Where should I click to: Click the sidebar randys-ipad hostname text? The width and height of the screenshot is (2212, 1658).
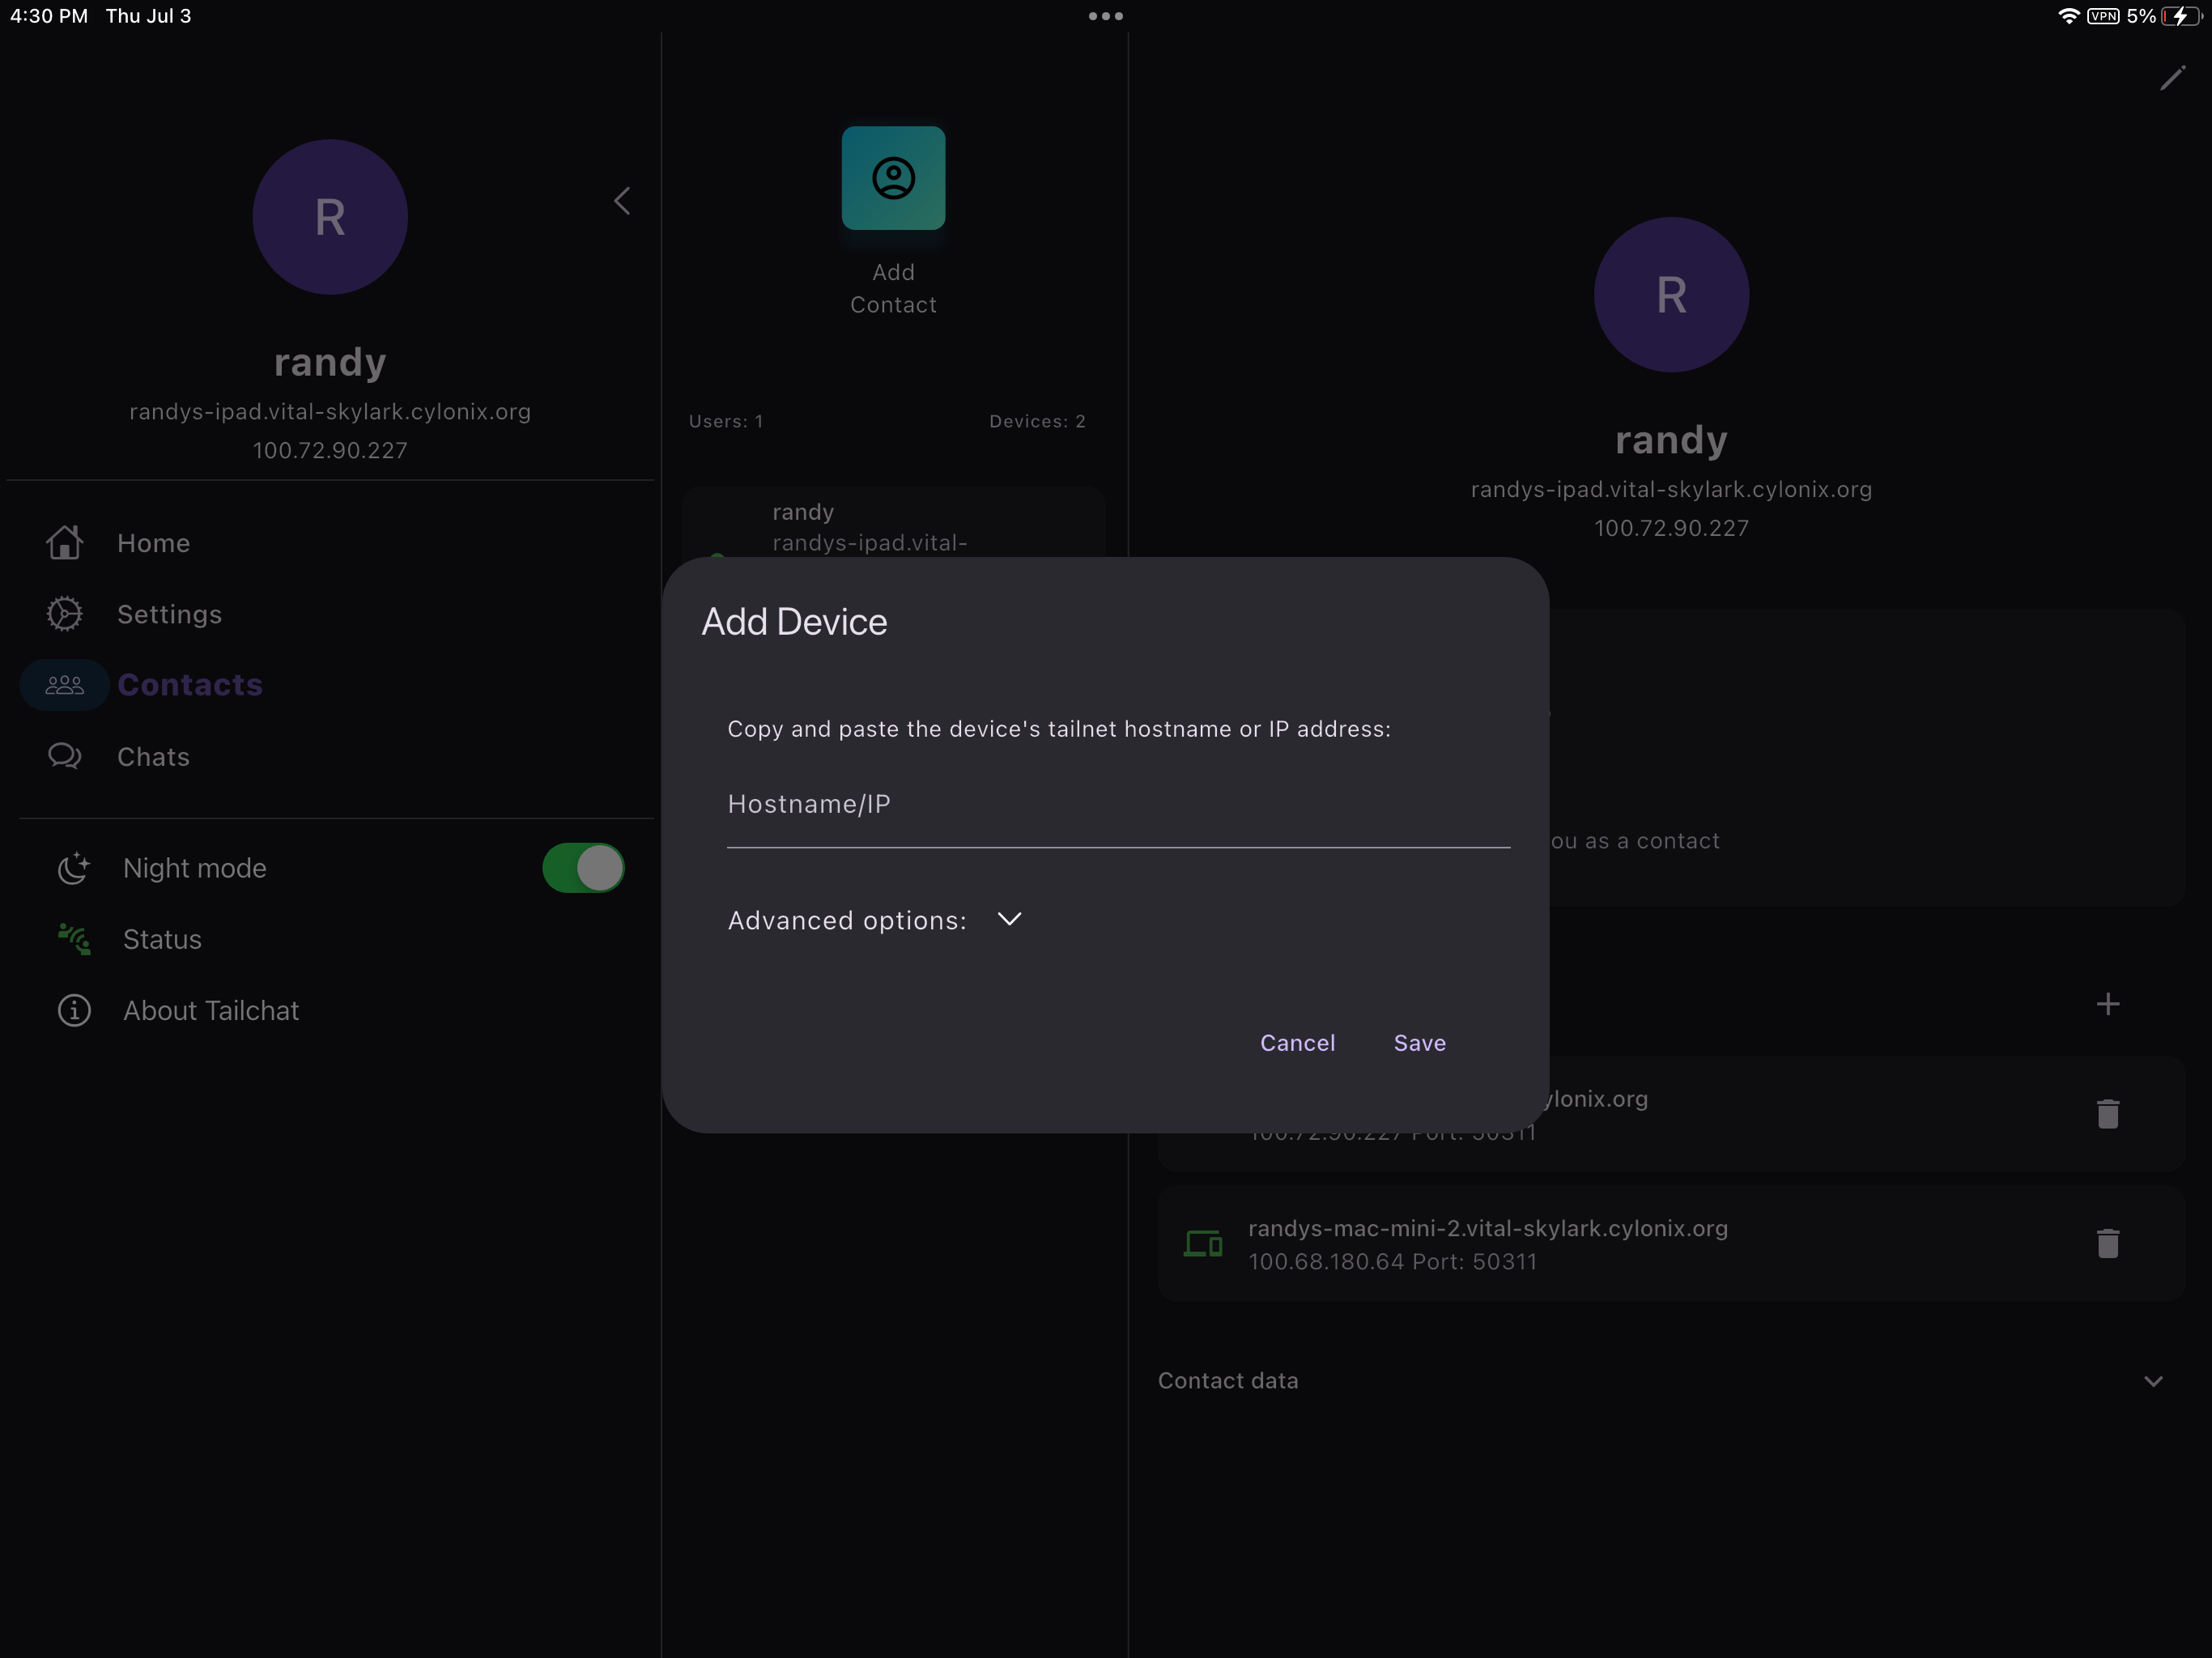pos(330,412)
